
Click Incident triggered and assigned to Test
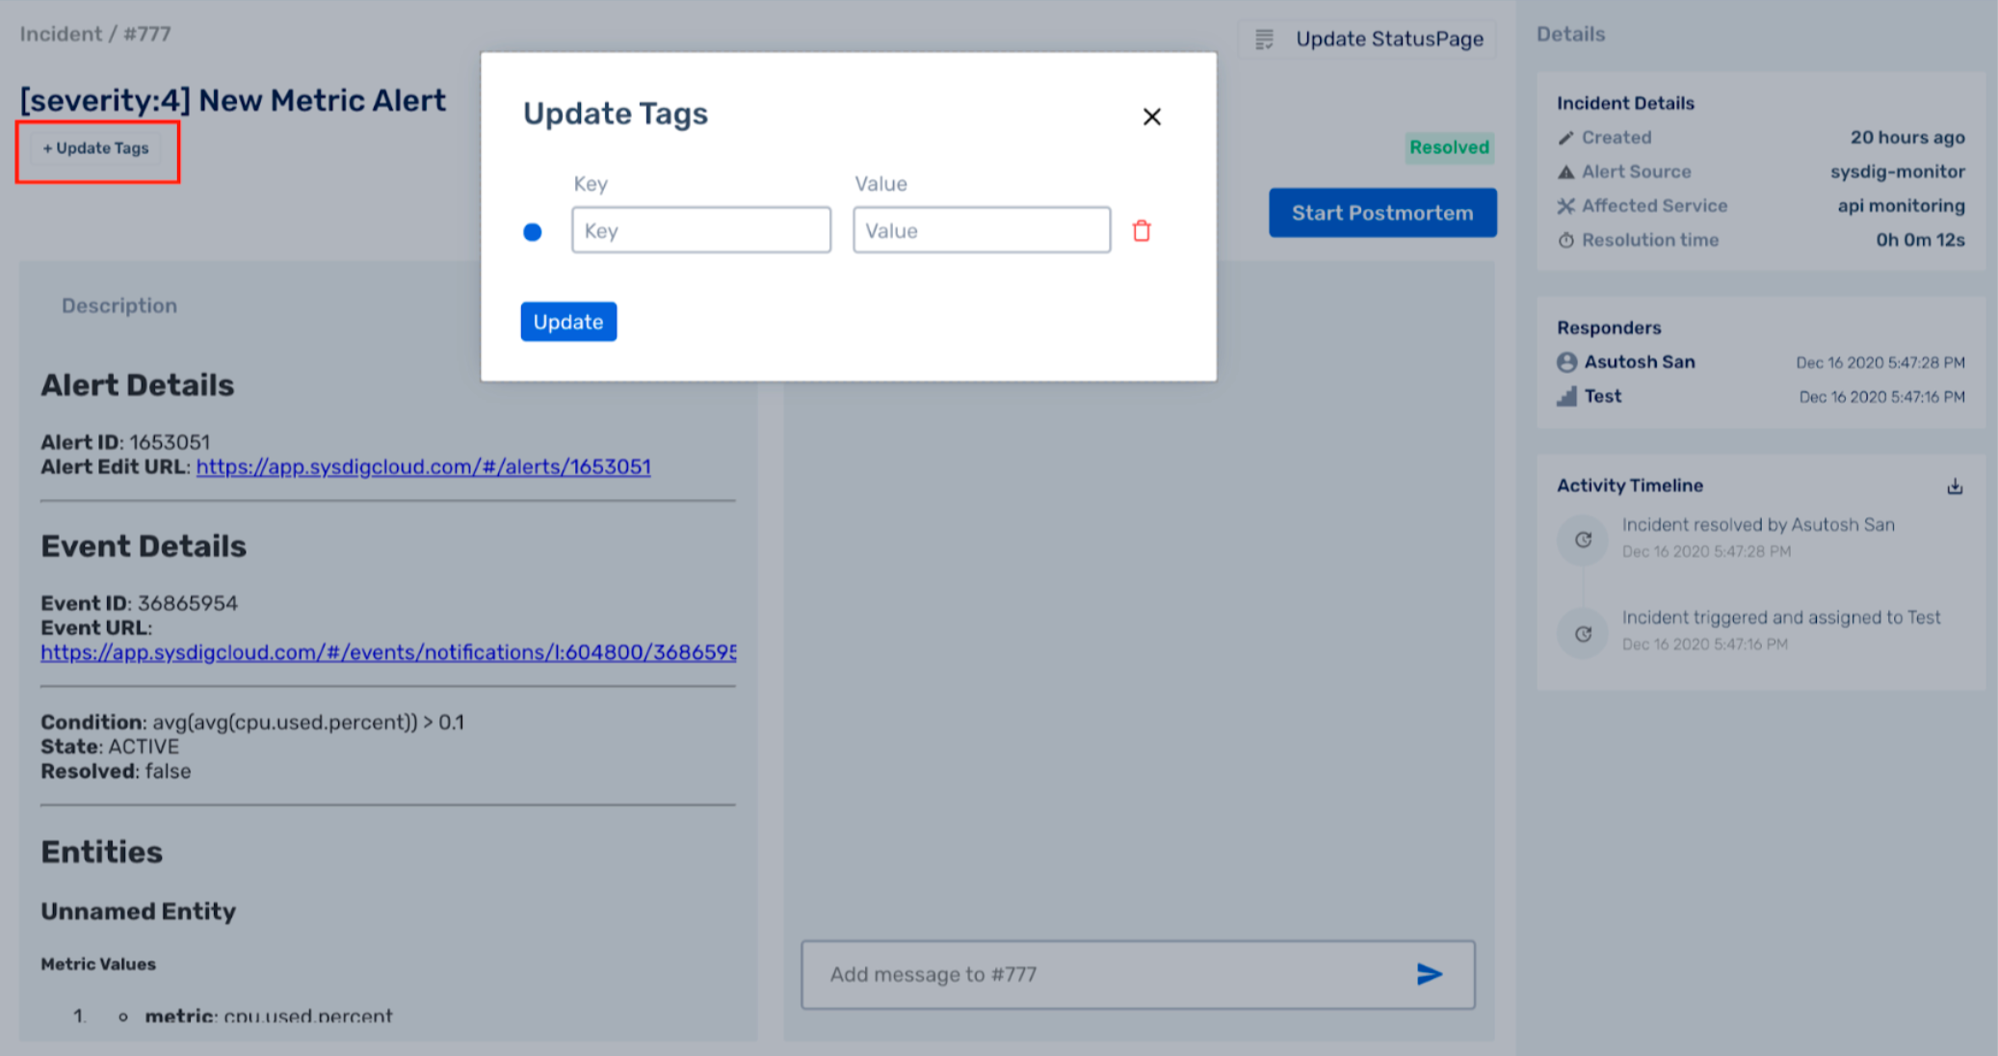(1781, 618)
